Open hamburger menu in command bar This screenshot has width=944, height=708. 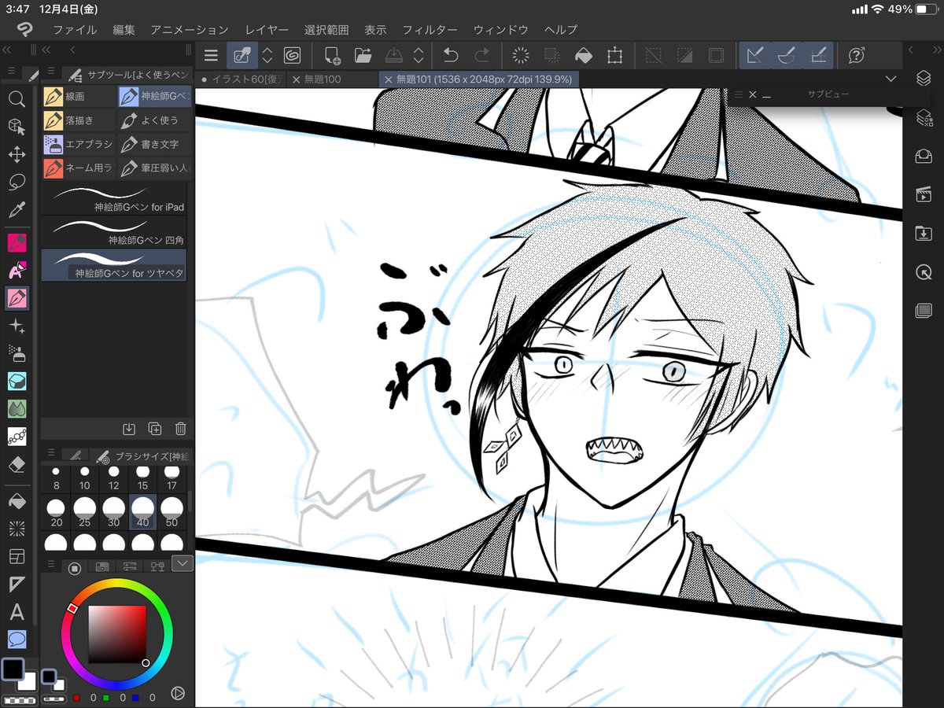click(x=211, y=55)
